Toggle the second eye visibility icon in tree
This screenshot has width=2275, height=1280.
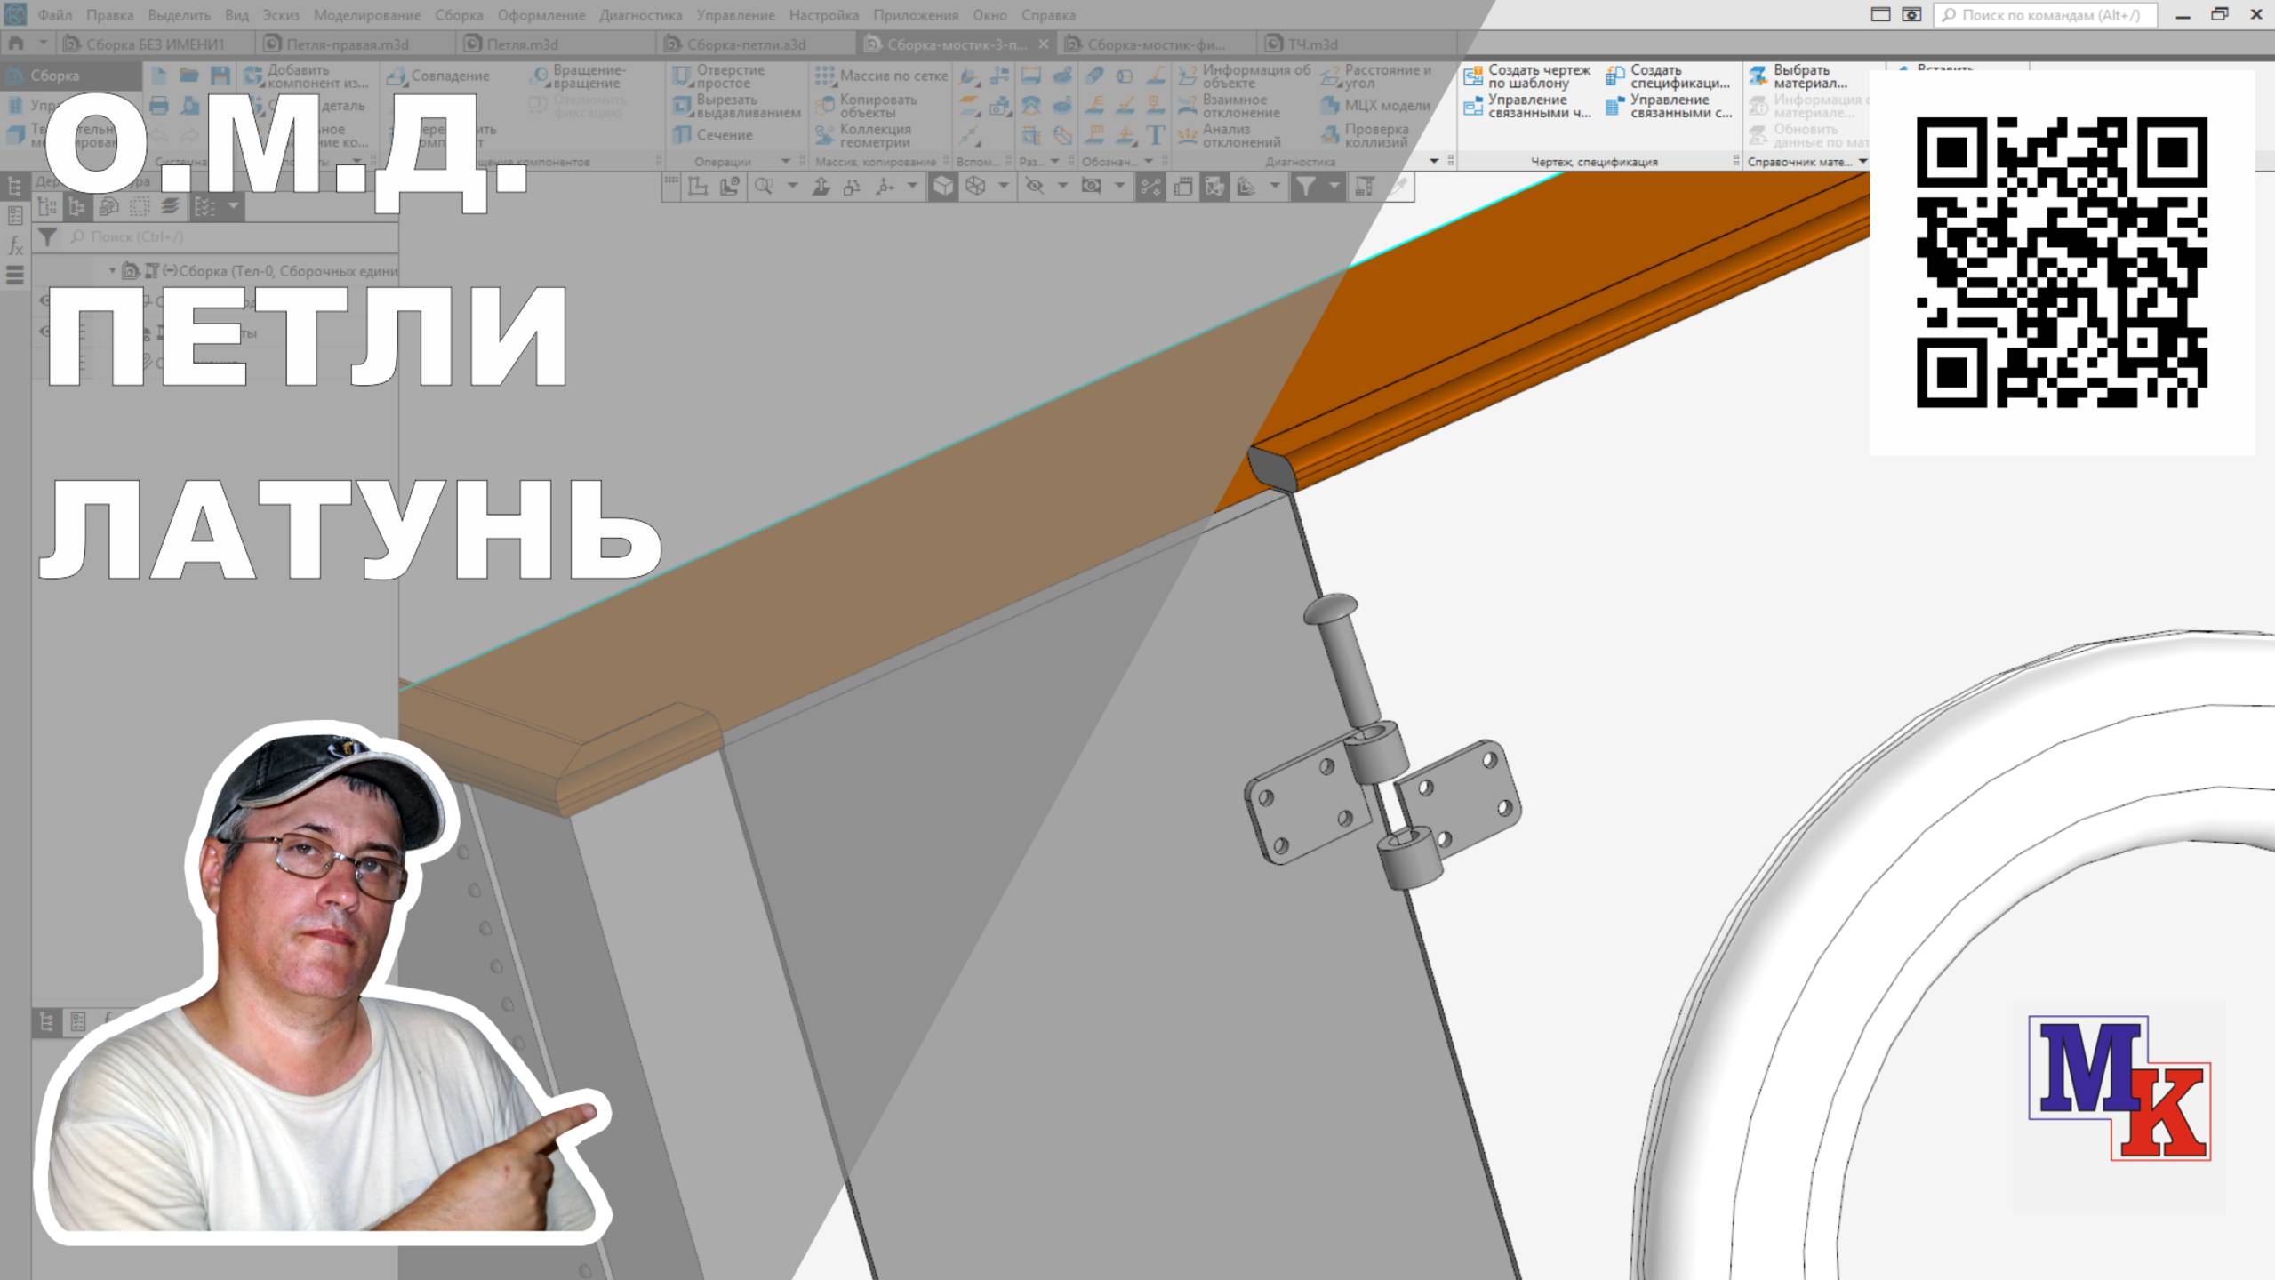click(x=45, y=332)
